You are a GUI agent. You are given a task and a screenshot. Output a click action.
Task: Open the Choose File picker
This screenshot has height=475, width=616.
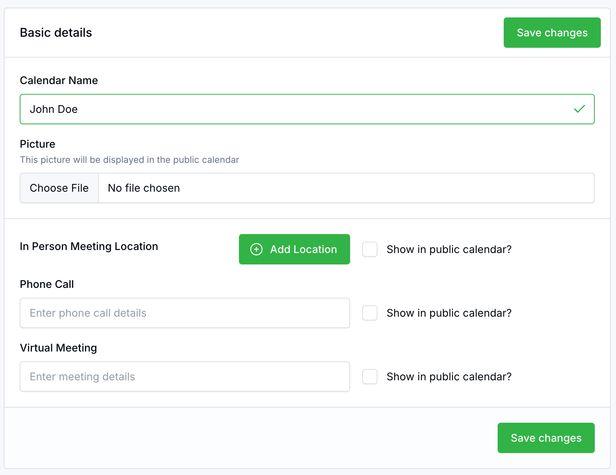coord(59,188)
